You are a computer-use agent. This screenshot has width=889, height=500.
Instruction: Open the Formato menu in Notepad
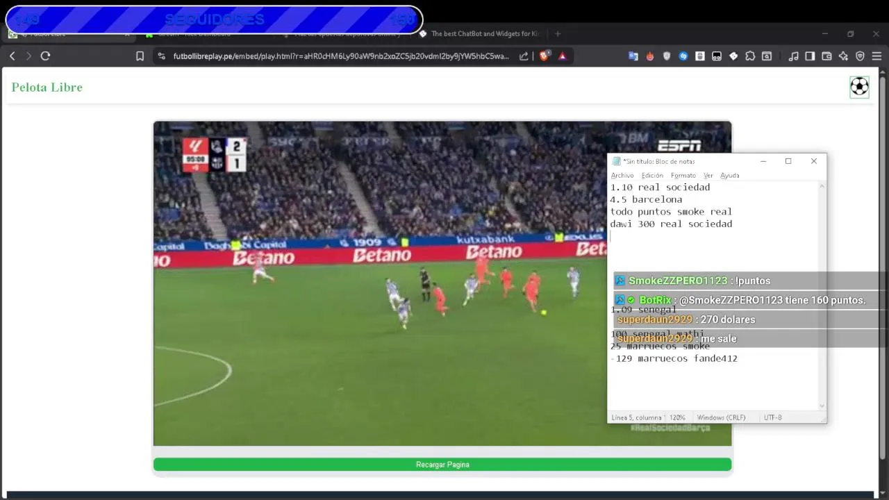[683, 176]
